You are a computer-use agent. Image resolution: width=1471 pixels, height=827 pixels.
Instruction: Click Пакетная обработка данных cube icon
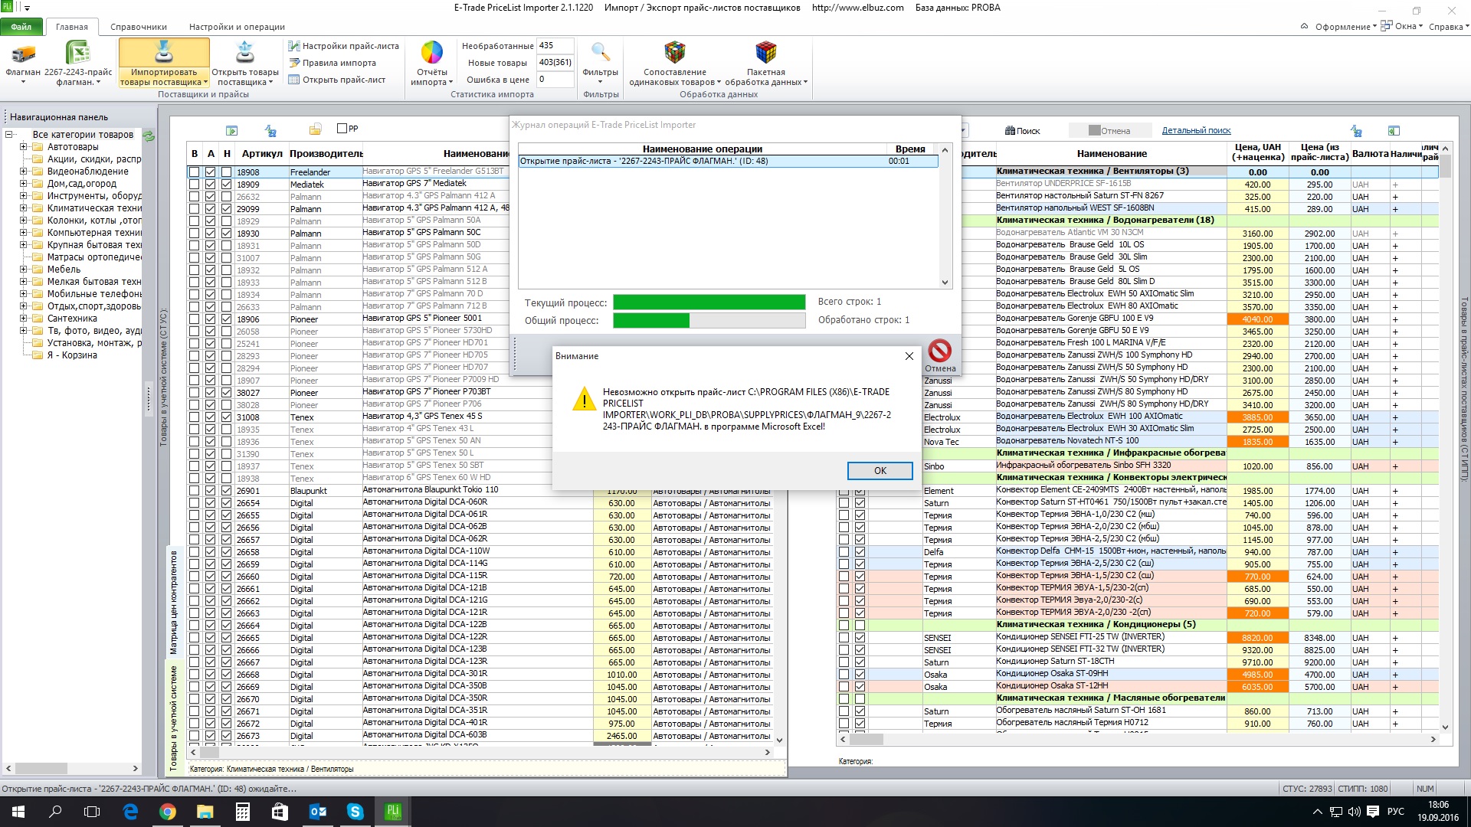pos(766,53)
